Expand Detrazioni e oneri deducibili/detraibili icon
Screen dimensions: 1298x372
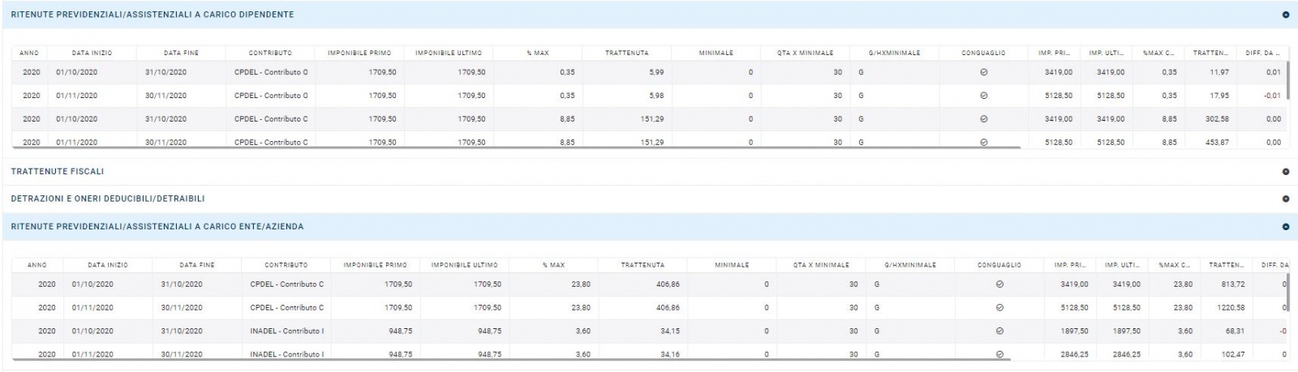pyautogui.click(x=1285, y=199)
